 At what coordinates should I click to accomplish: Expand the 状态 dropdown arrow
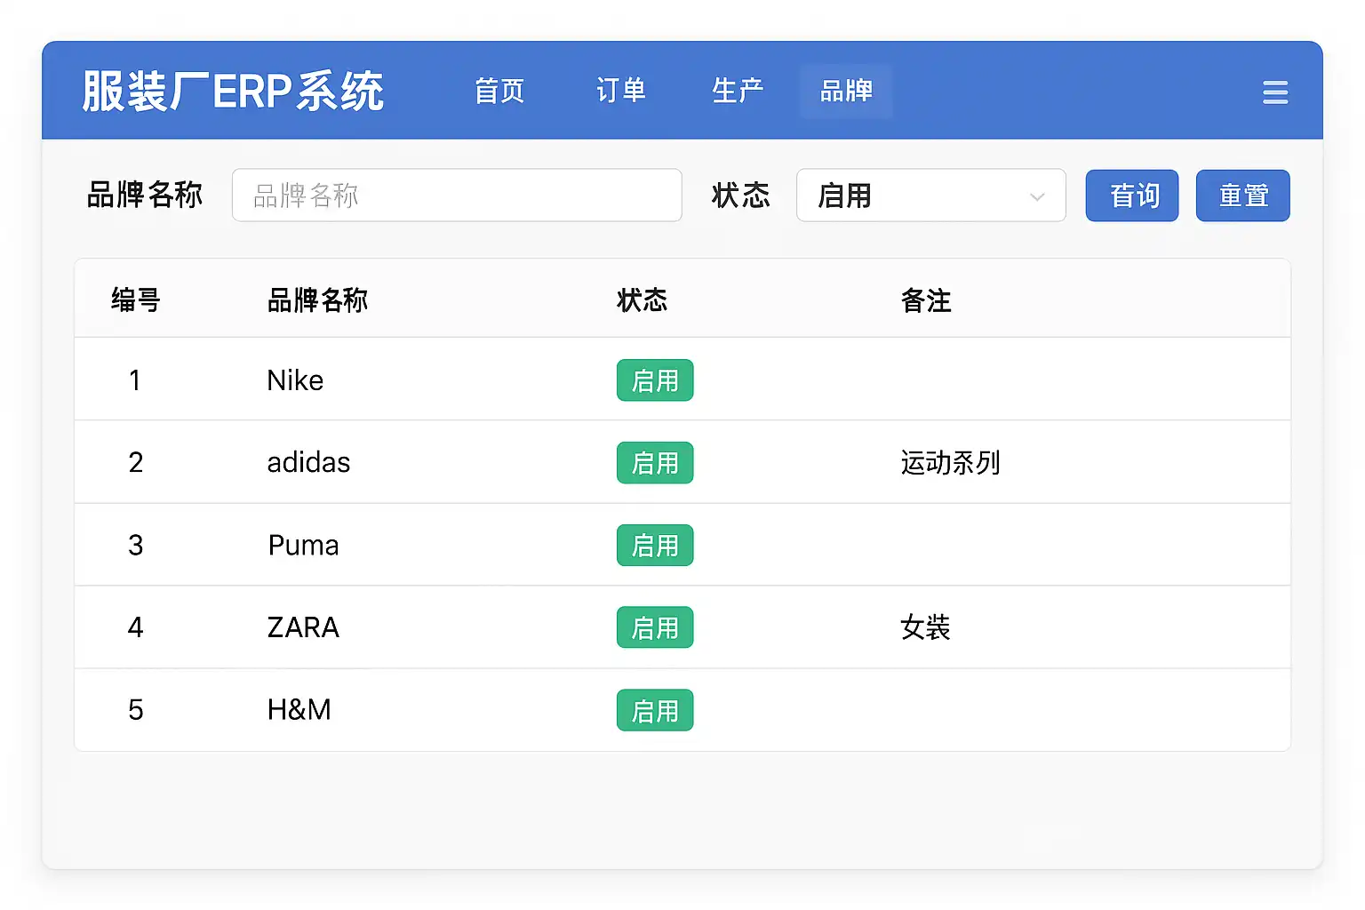pos(1036,196)
